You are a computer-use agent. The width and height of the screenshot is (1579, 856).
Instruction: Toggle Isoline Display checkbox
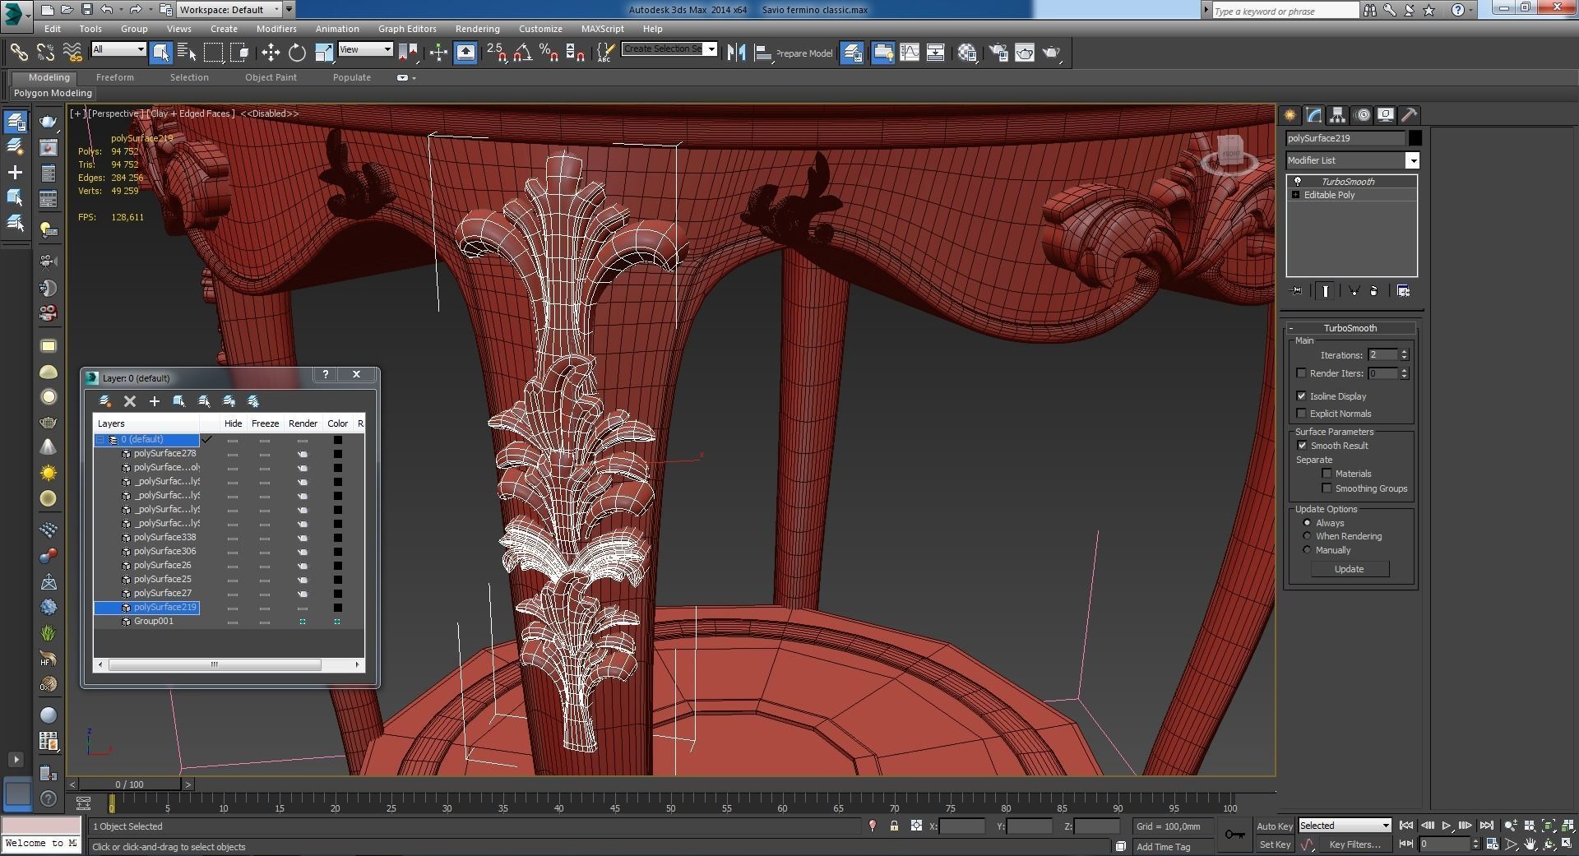point(1301,396)
